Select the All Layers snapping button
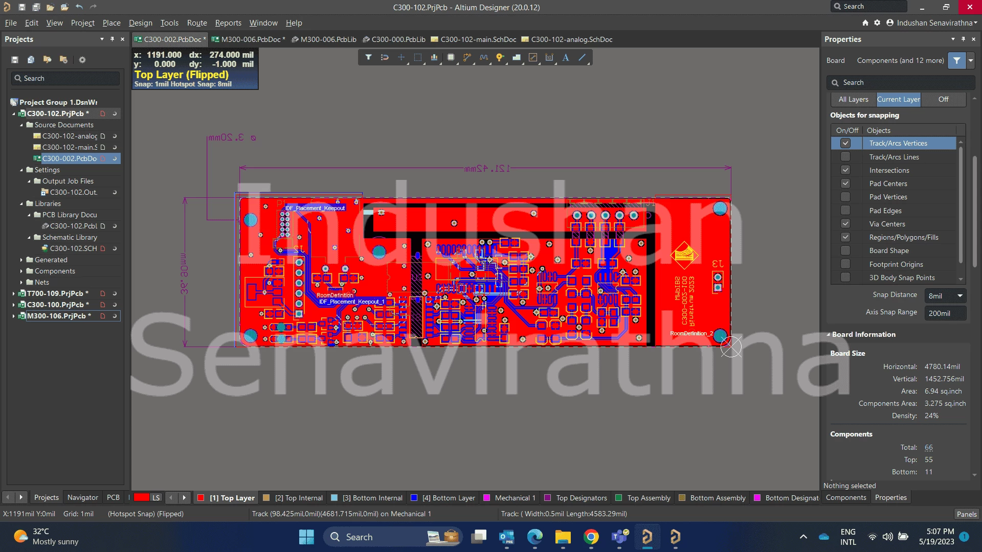 853,100
